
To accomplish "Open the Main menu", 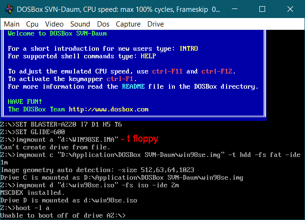I will click(x=12, y=24).
